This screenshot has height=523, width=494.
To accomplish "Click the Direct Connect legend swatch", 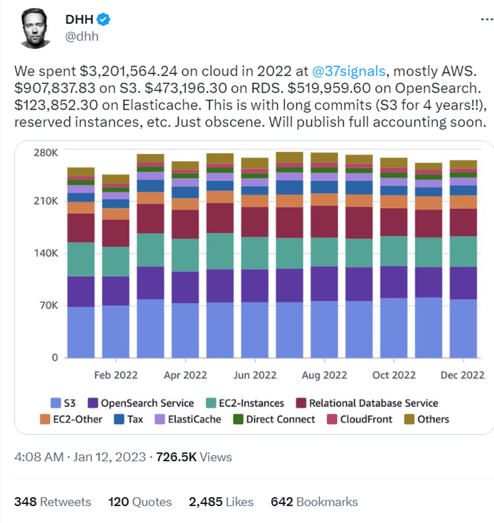I will [237, 420].
